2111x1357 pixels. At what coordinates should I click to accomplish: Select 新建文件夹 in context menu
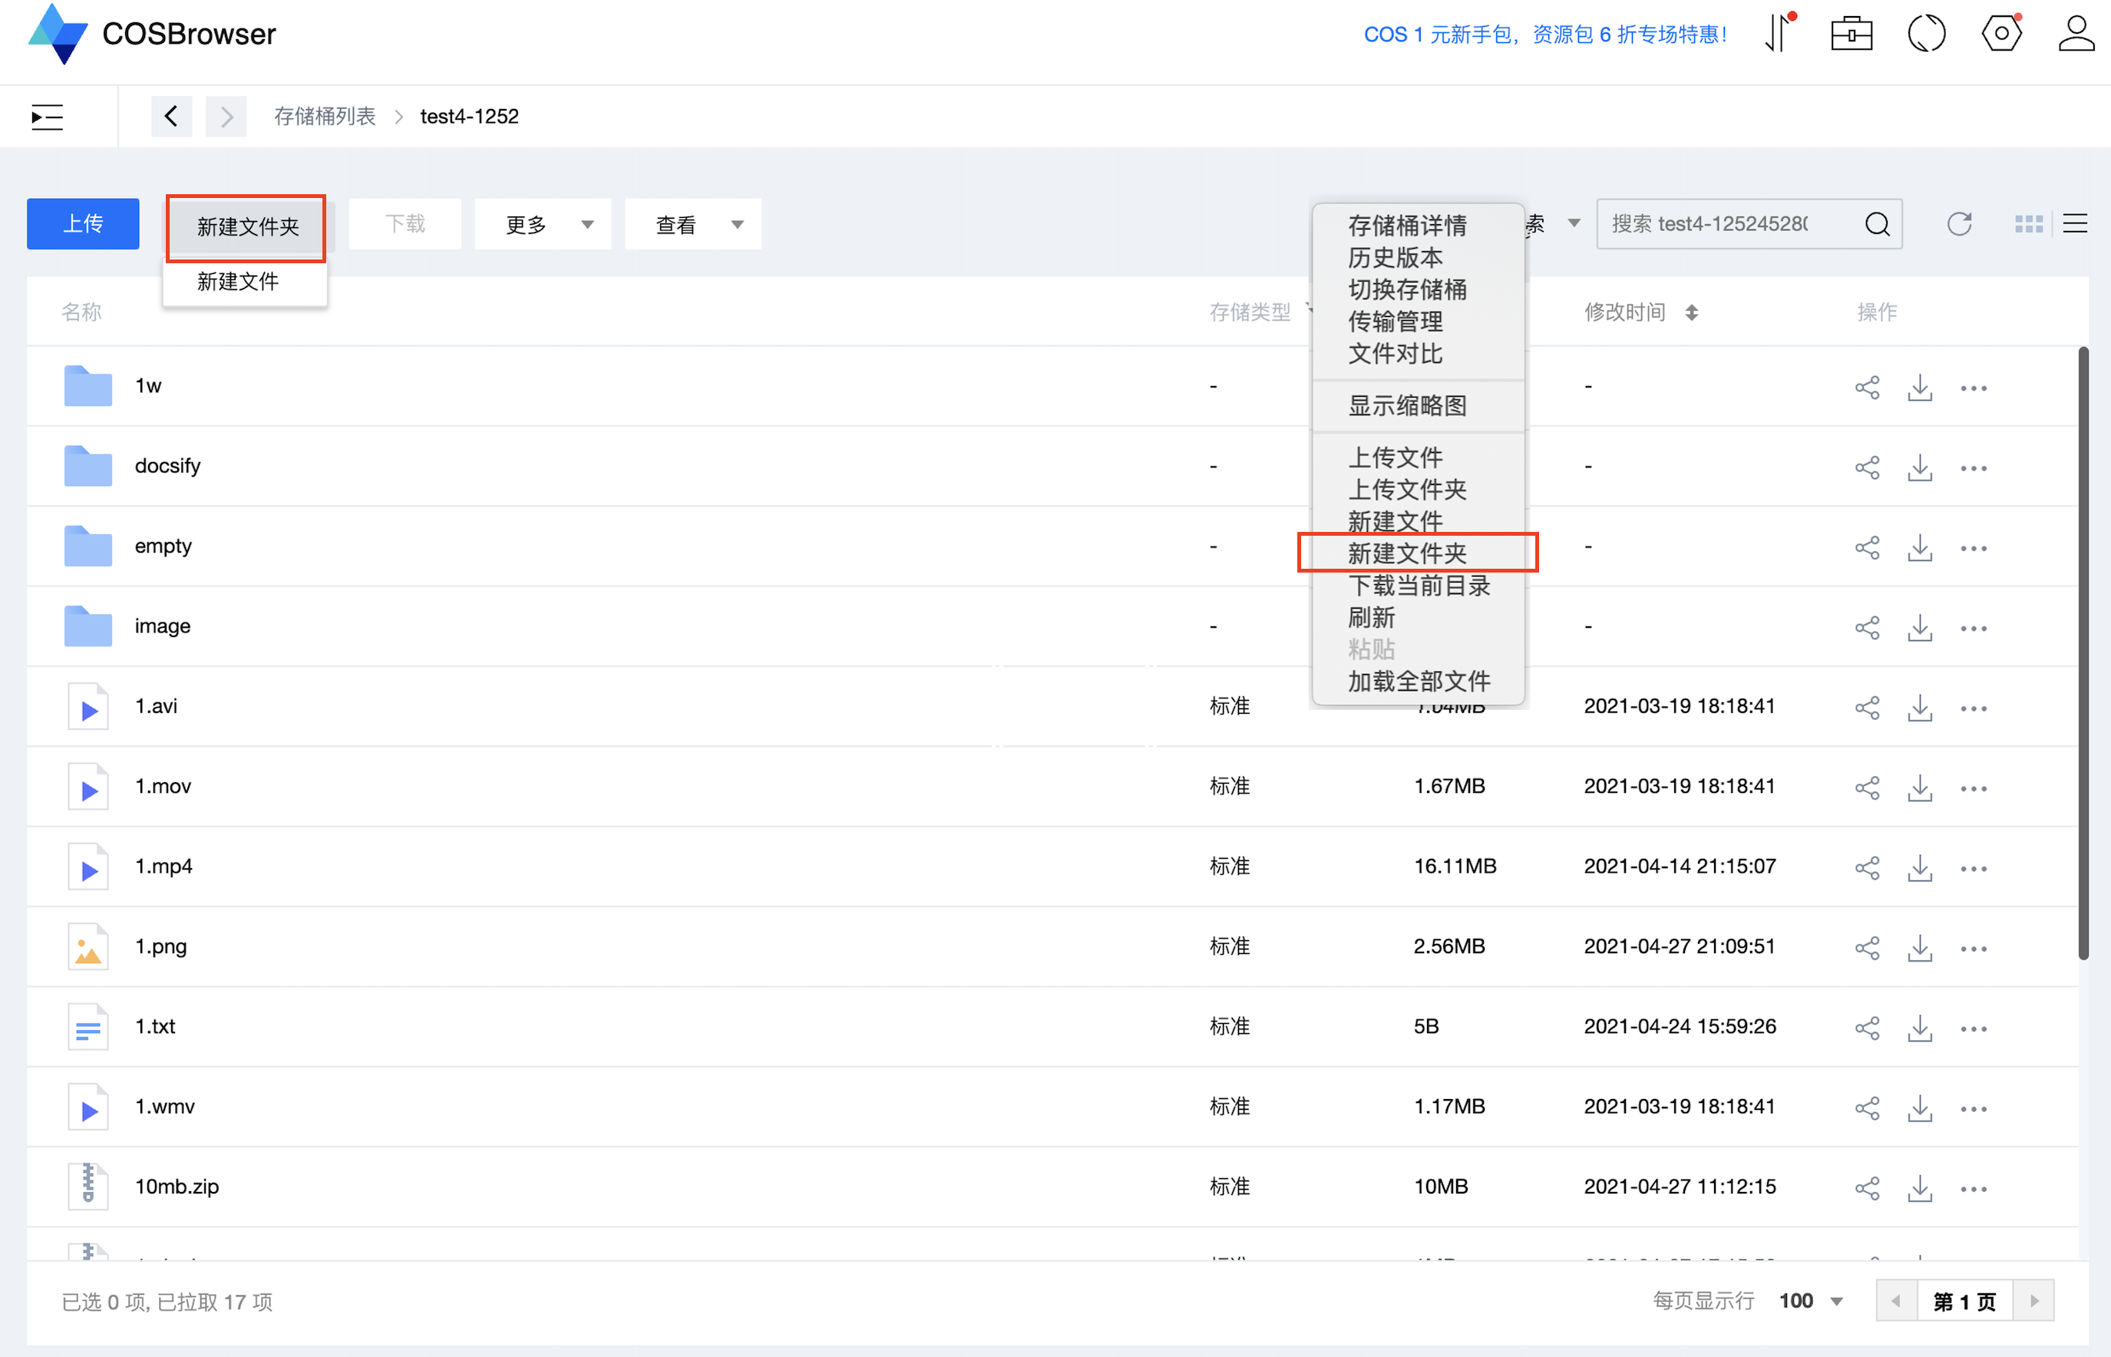point(1407,553)
